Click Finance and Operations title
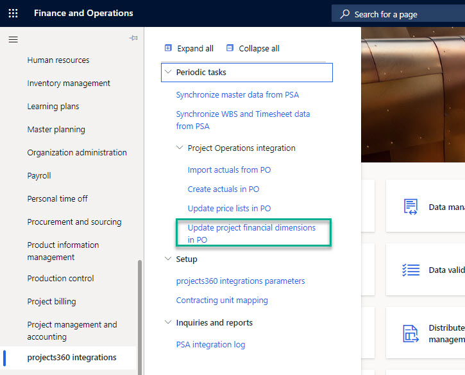This screenshot has width=465, height=375. tap(83, 13)
